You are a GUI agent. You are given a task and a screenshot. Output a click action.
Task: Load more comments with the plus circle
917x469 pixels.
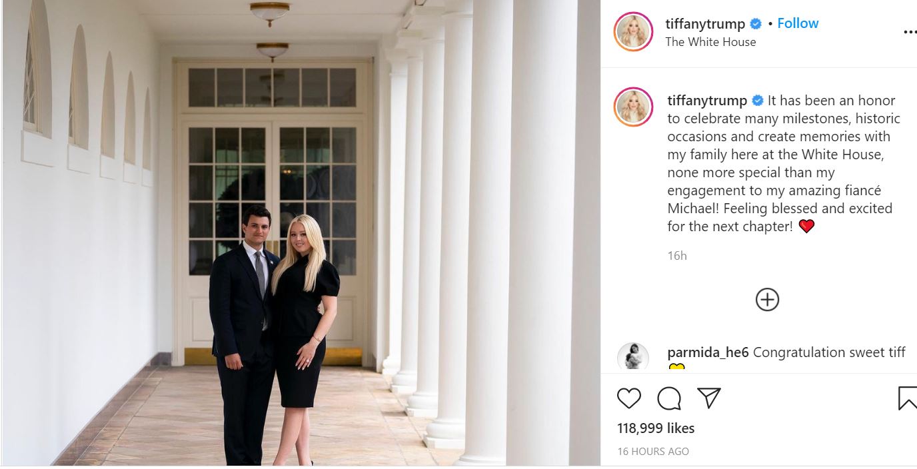tap(767, 300)
